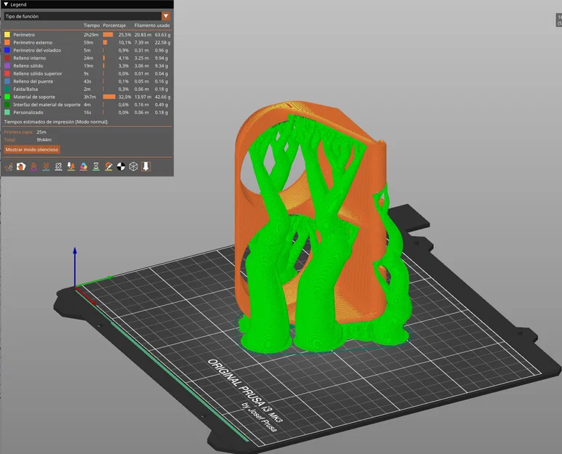Click the 3h7m time value
The height and width of the screenshot is (454, 562).
89,97
